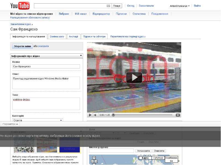Image resolution: width=221 pixels, height=165 pixels.
Task: Click the скасувати link
Action: click(43, 46)
